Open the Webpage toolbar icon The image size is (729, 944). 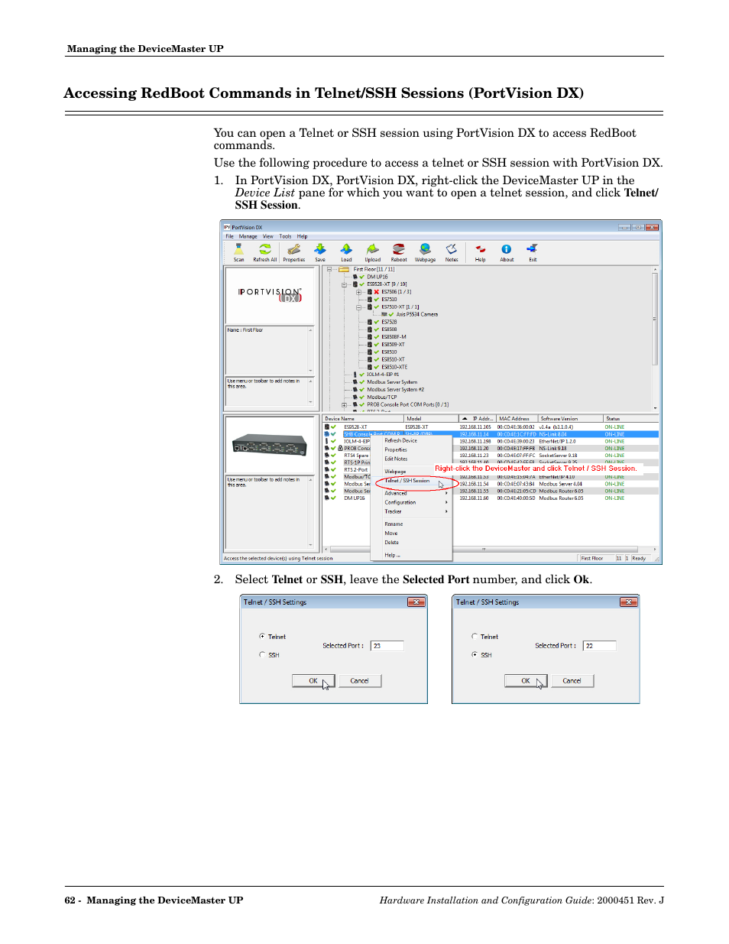425,252
